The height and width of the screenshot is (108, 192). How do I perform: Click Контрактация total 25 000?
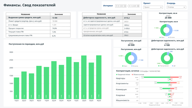pos(168,18)
